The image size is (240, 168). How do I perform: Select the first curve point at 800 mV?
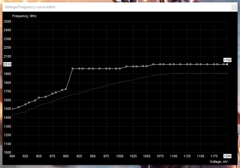[x=13, y=109]
